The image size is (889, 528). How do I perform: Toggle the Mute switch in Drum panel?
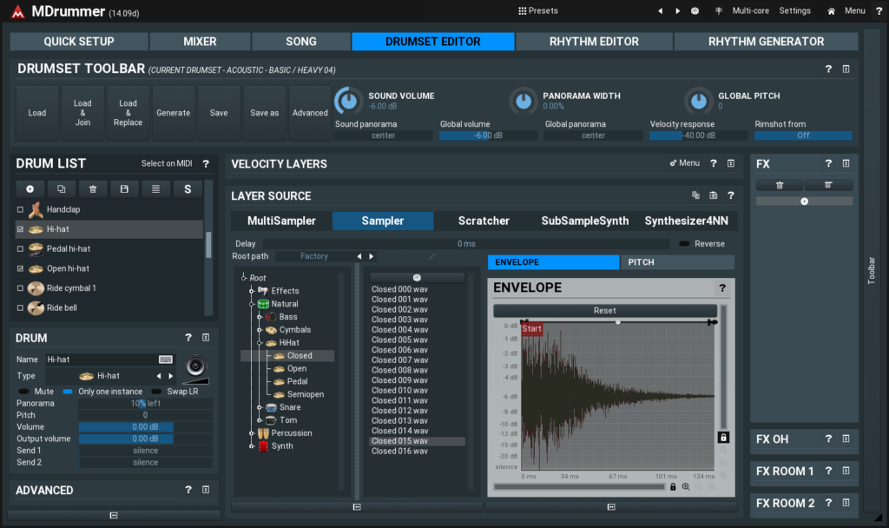[23, 392]
